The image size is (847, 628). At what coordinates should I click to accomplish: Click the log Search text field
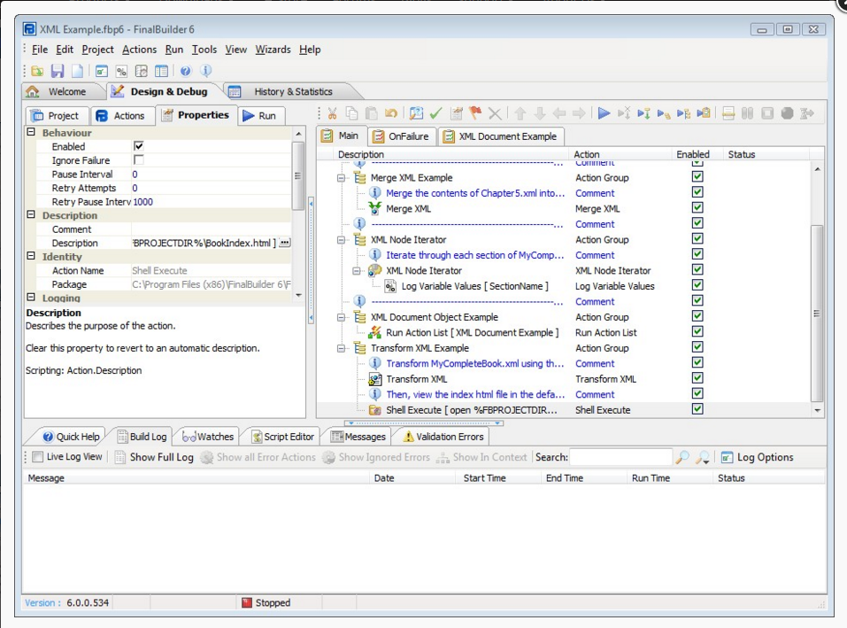coord(620,458)
